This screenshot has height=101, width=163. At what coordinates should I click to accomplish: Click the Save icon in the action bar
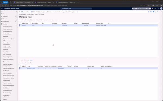tap(22, 12)
